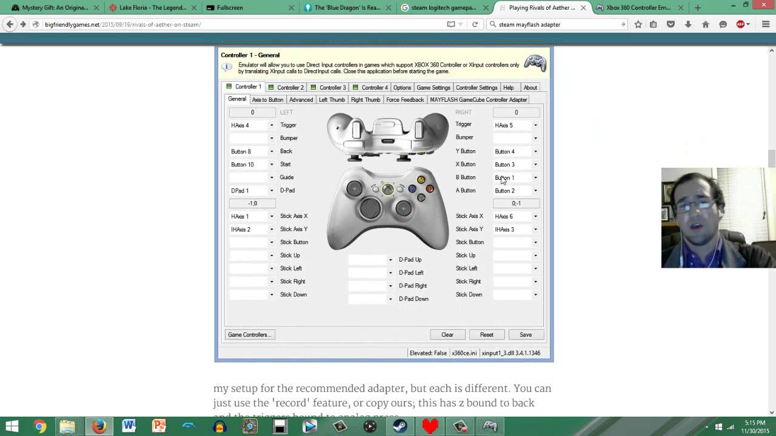Expand the D-Pad dropdown showing DPad 1
Image resolution: width=776 pixels, height=436 pixels.
point(272,191)
